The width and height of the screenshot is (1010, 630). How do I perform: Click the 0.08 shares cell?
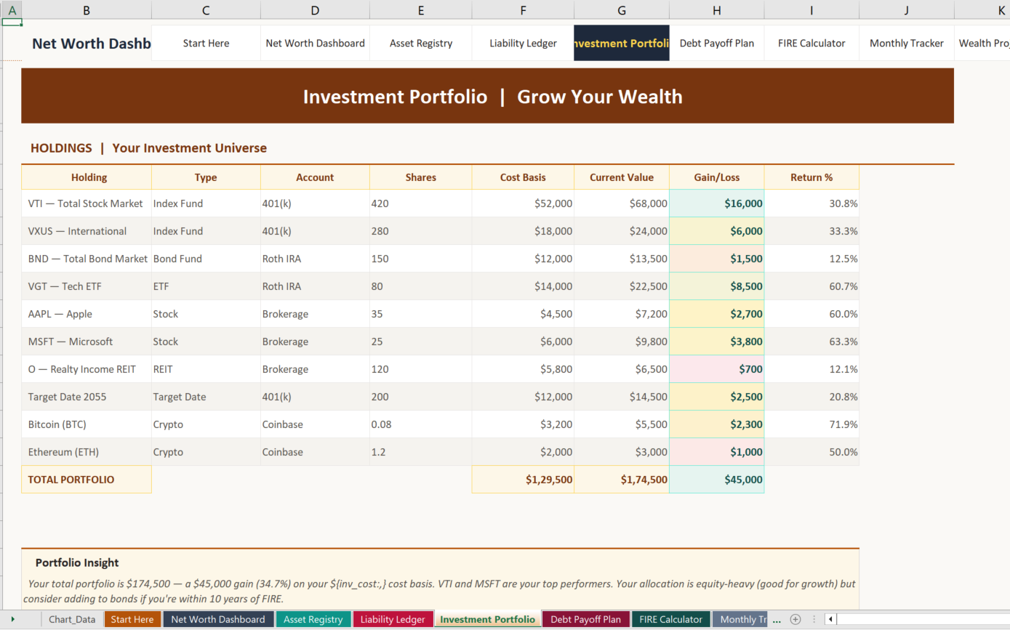coord(421,424)
